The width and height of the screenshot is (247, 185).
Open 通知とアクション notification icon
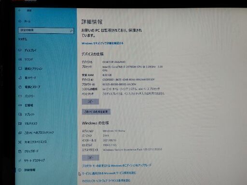(x=20, y=68)
